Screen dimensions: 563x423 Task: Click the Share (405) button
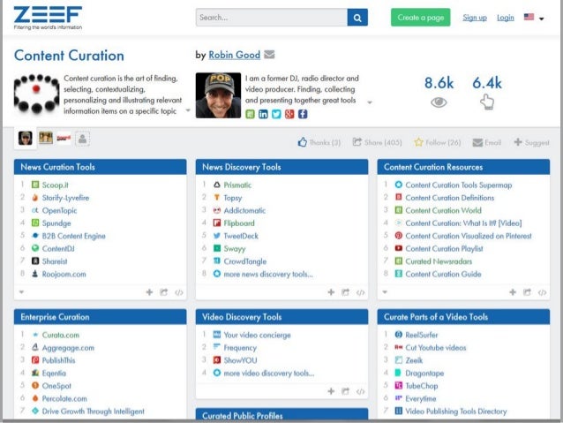point(377,142)
